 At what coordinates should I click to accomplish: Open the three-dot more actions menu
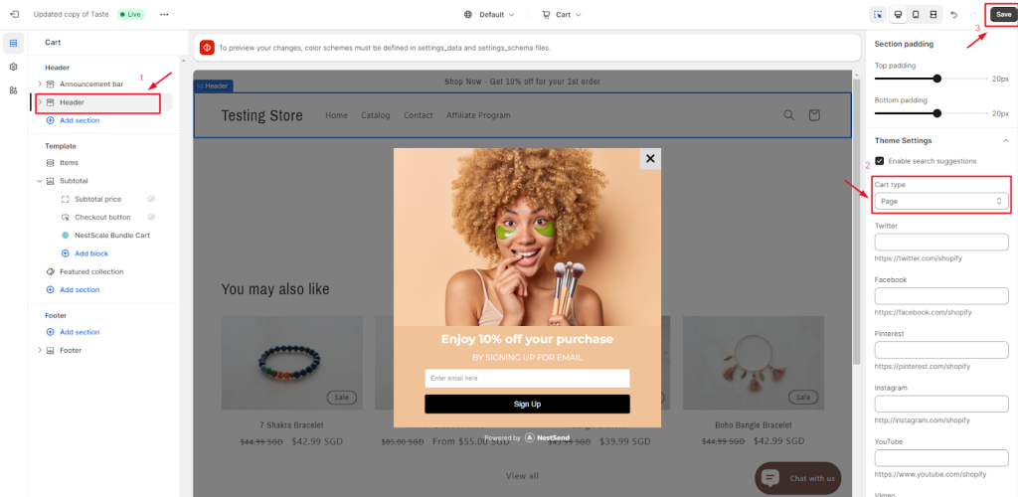164,14
